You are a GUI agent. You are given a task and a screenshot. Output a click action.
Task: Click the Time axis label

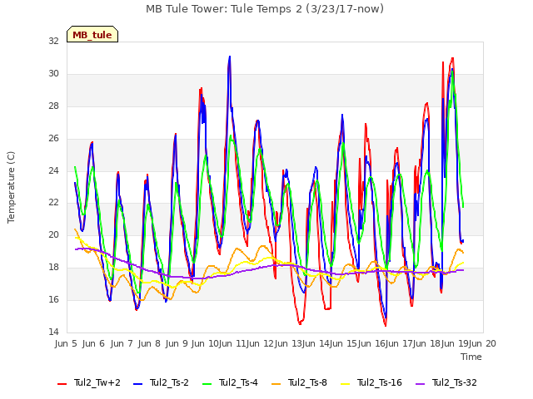pos(471,357)
